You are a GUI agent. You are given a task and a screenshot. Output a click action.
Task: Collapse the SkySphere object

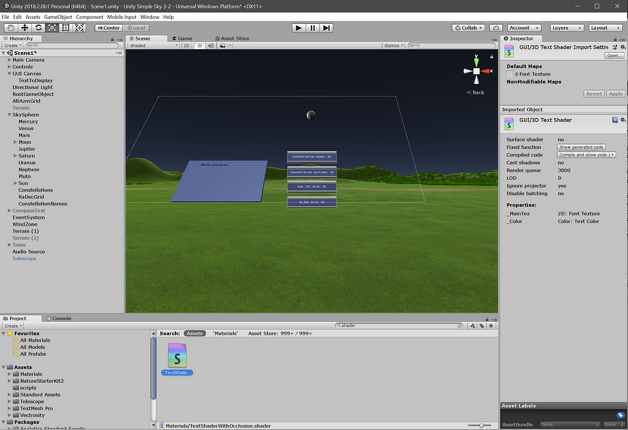pos(9,115)
